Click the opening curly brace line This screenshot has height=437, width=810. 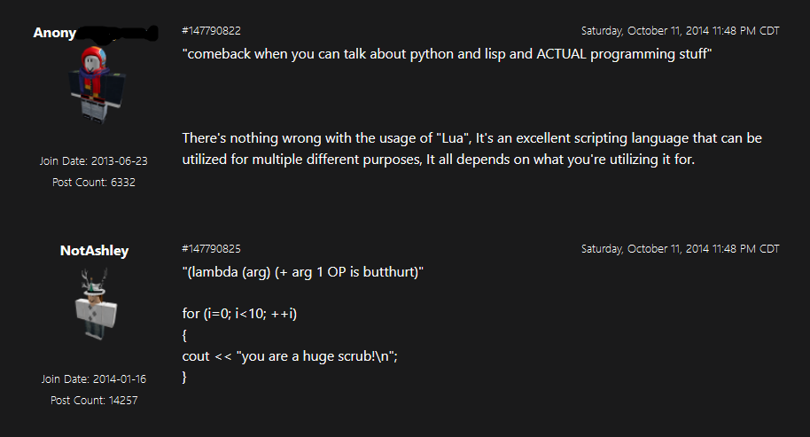point(184,335)
